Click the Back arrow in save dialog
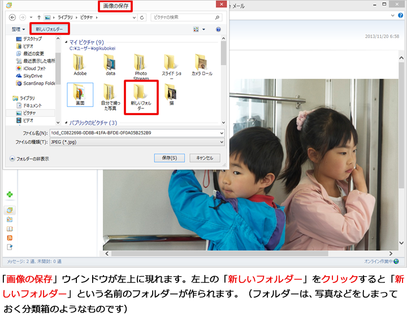The image size is (407, 314). pyautogui.click(x=12, y=18)
